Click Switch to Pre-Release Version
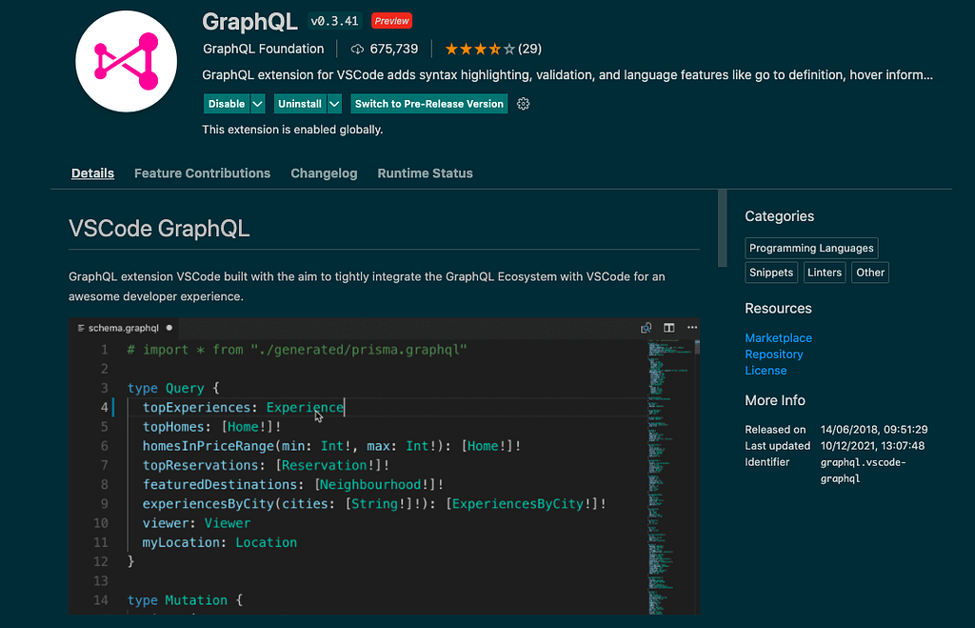 tap(429, 104)
